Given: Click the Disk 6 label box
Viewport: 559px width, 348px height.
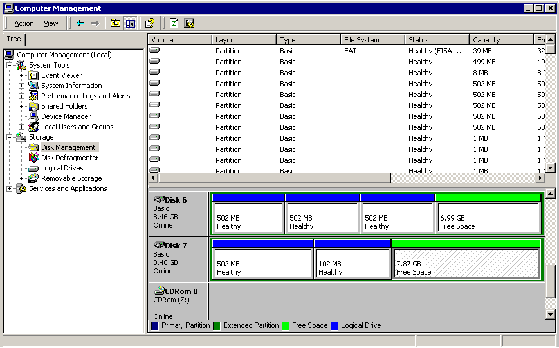Looking at the screenshot, I should [178, 213].
